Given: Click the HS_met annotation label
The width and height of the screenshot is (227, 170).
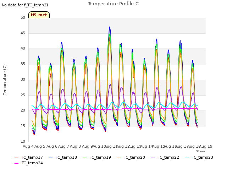Looking at the screenshot, I should pos(39,15).
